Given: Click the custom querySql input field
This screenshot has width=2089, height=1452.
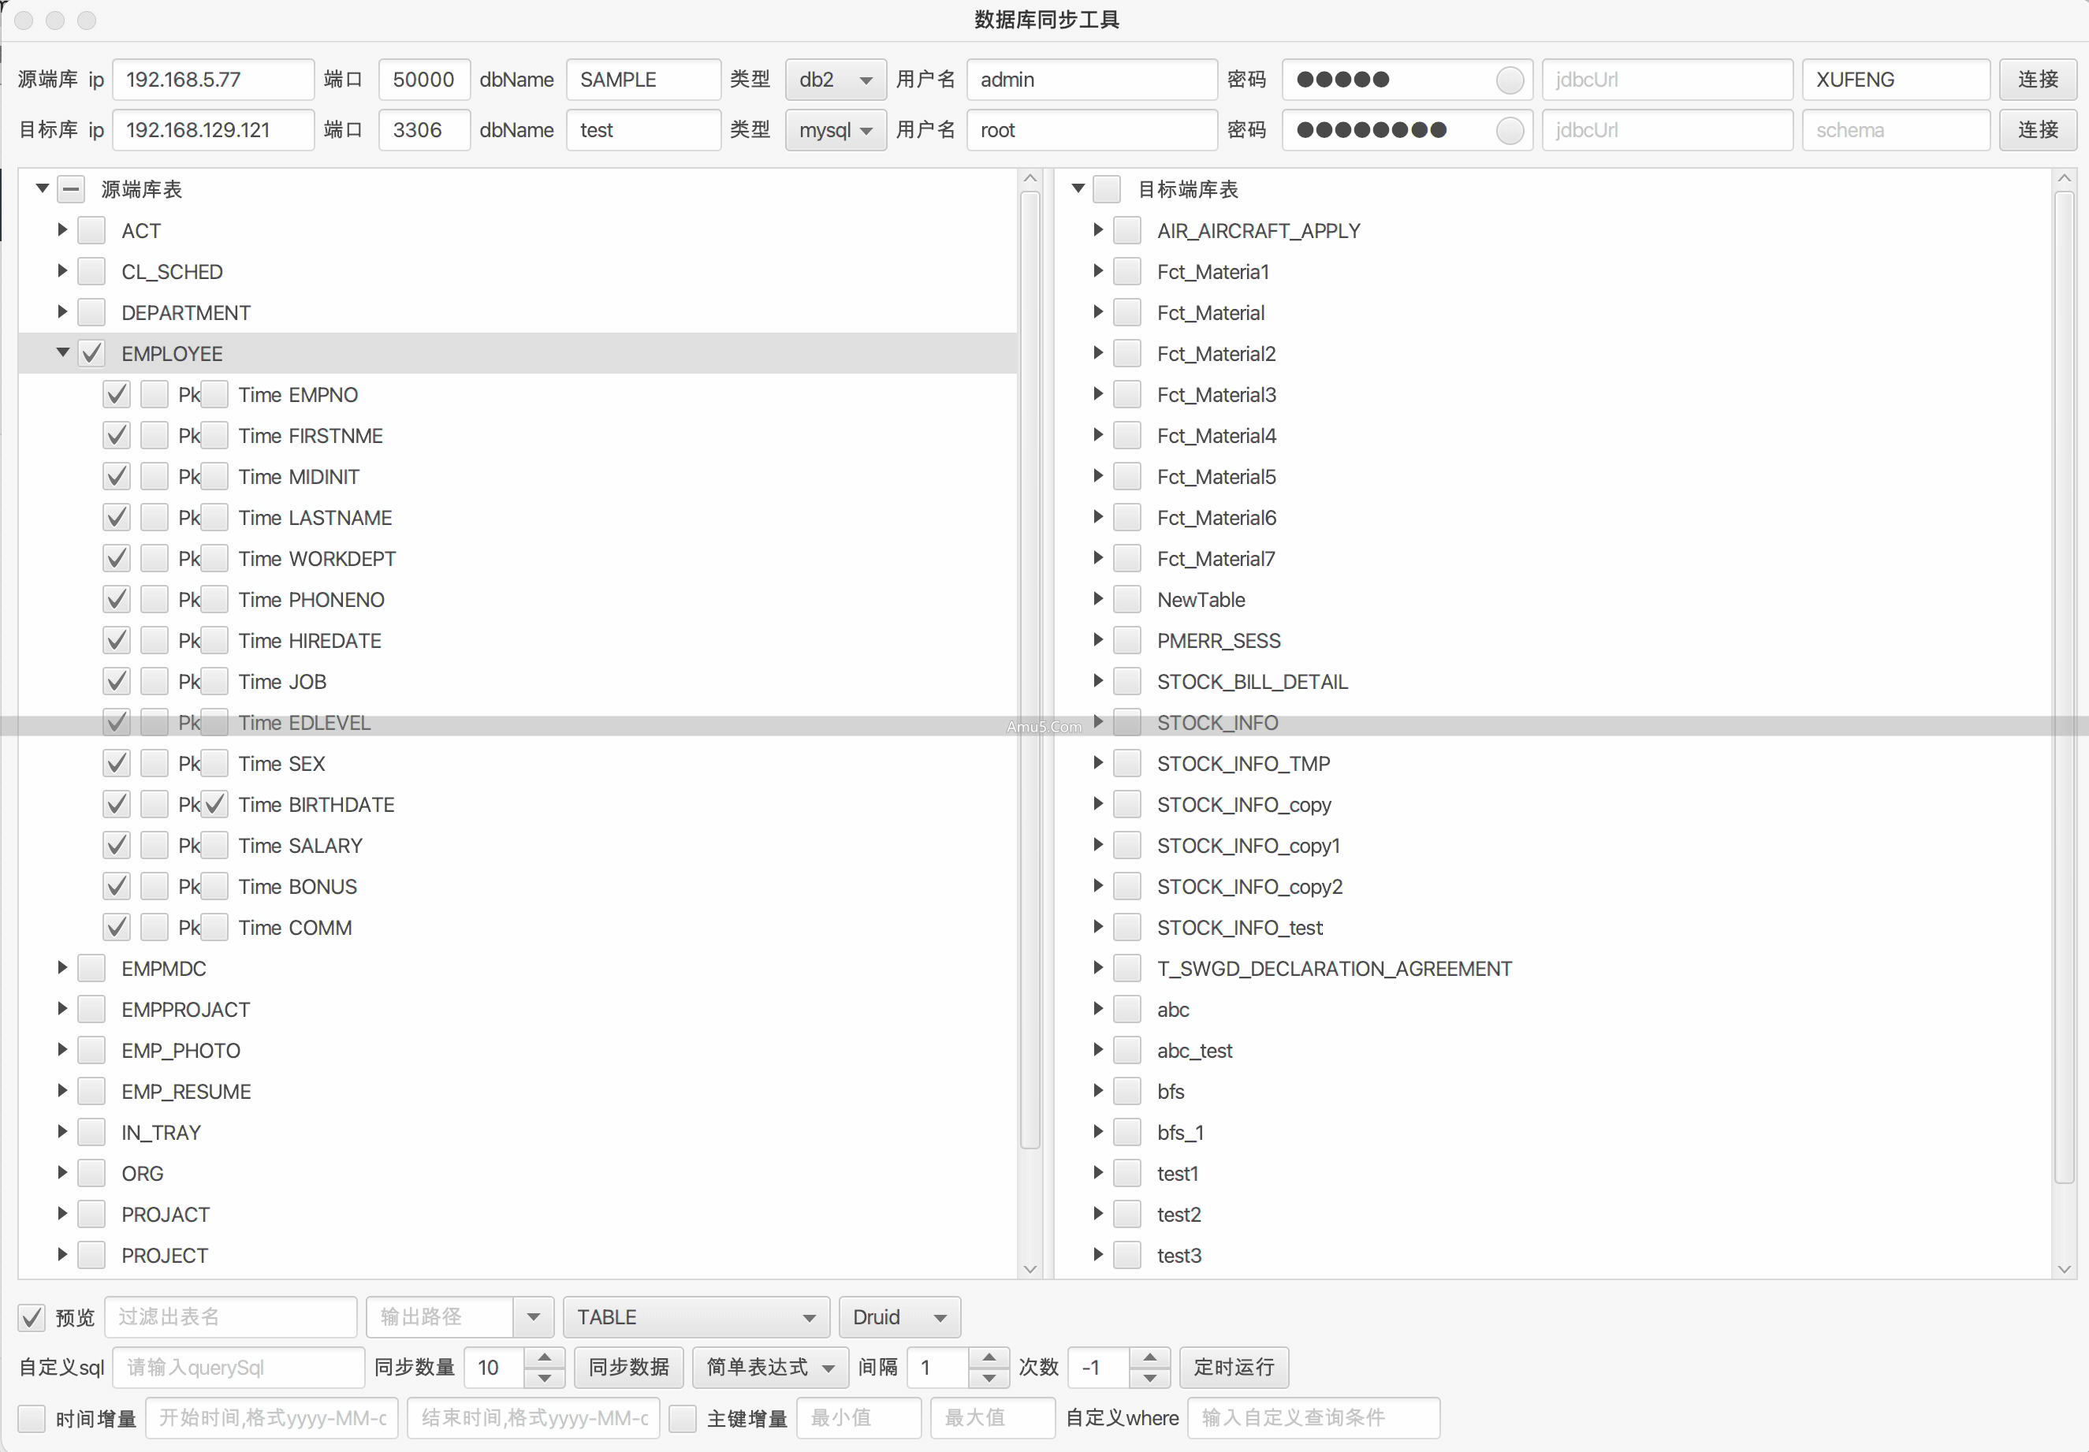Looking at the screenshot, I should coord(238,1367).
